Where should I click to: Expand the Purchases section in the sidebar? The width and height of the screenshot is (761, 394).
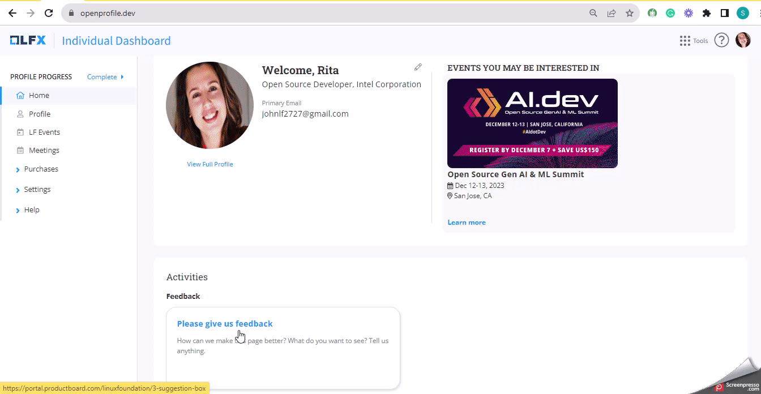pyautogui.click(x=41, y=169)
